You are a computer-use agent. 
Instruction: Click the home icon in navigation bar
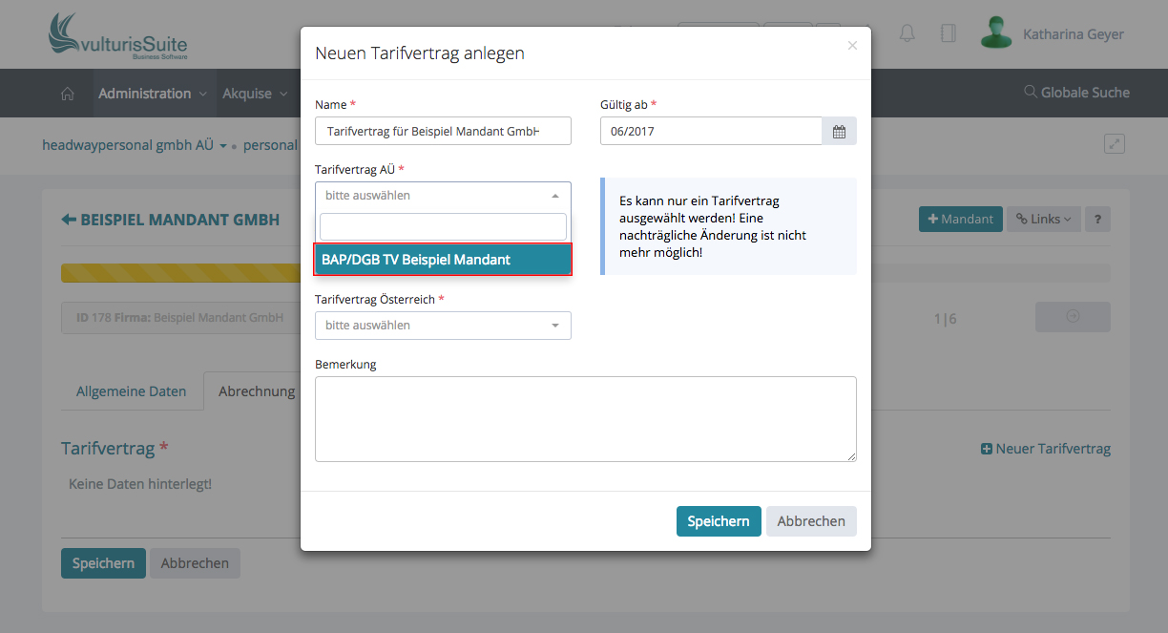[68, 94]
